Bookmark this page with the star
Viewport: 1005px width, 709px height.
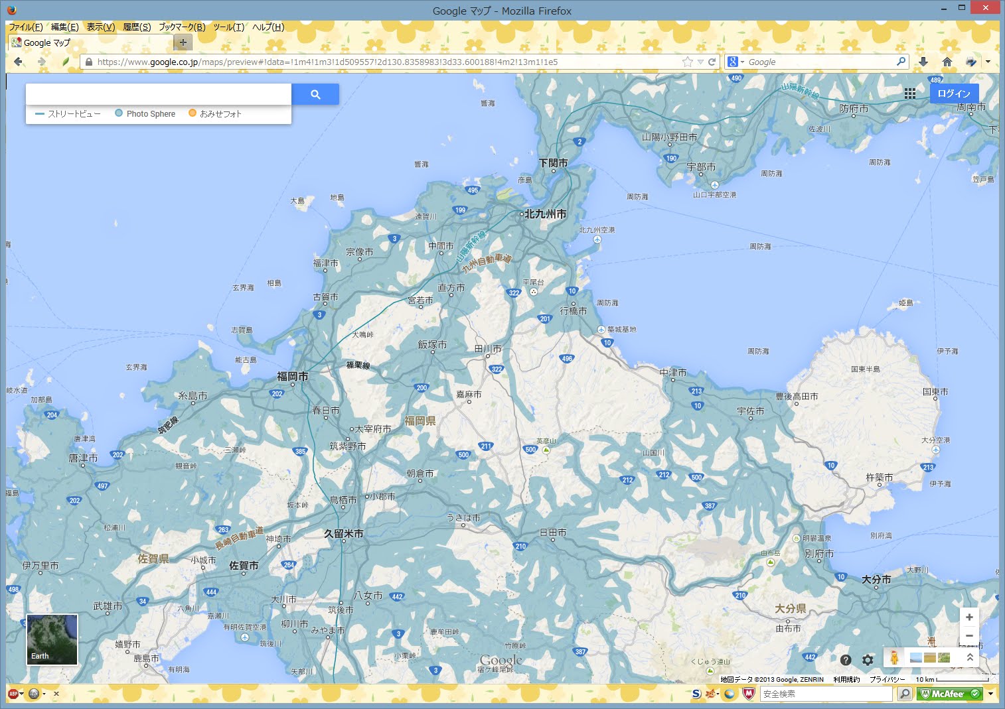pos(688,62)
